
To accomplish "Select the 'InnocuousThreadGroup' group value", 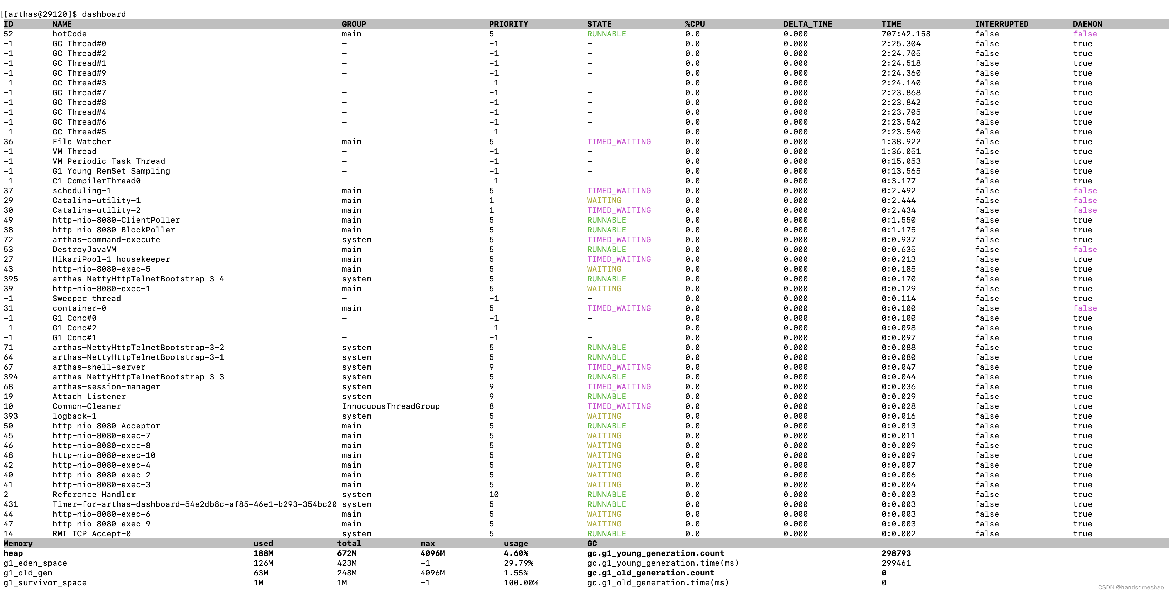I will pyautogui.click(x=391, y=406).
